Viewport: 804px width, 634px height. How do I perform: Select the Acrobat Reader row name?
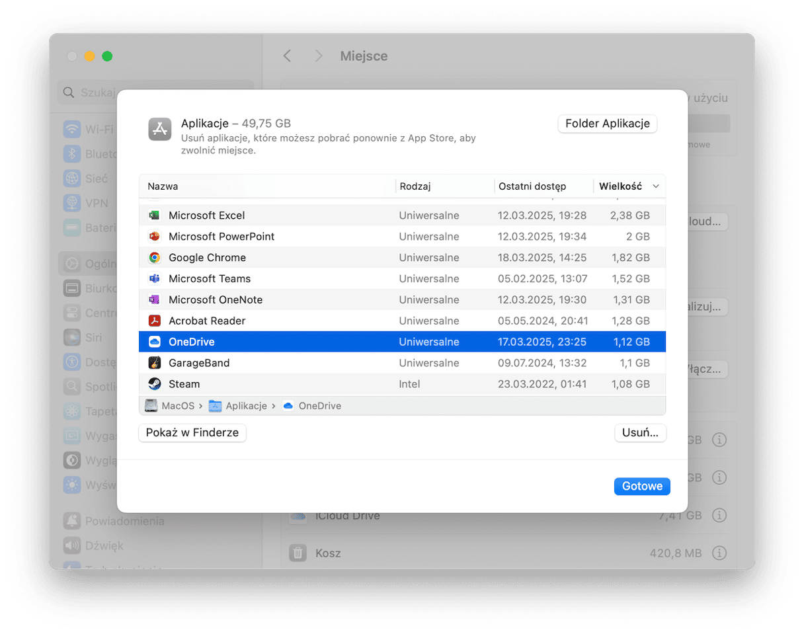(x=207, y=321)
